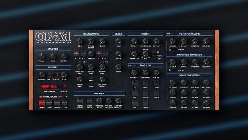
Task: Click the CROSS MOD knob
Action: click(91, 67)
